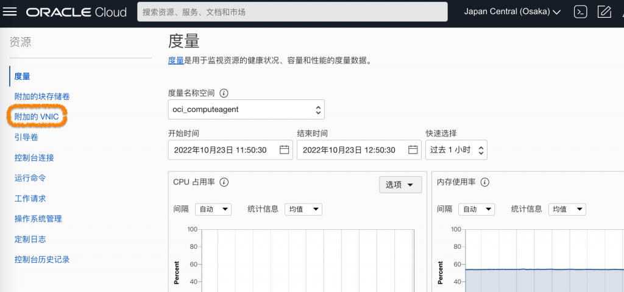624x292 pixels.
Task: Go to 附加的块存储卷 in sidebar
Action: click(42, 96)
